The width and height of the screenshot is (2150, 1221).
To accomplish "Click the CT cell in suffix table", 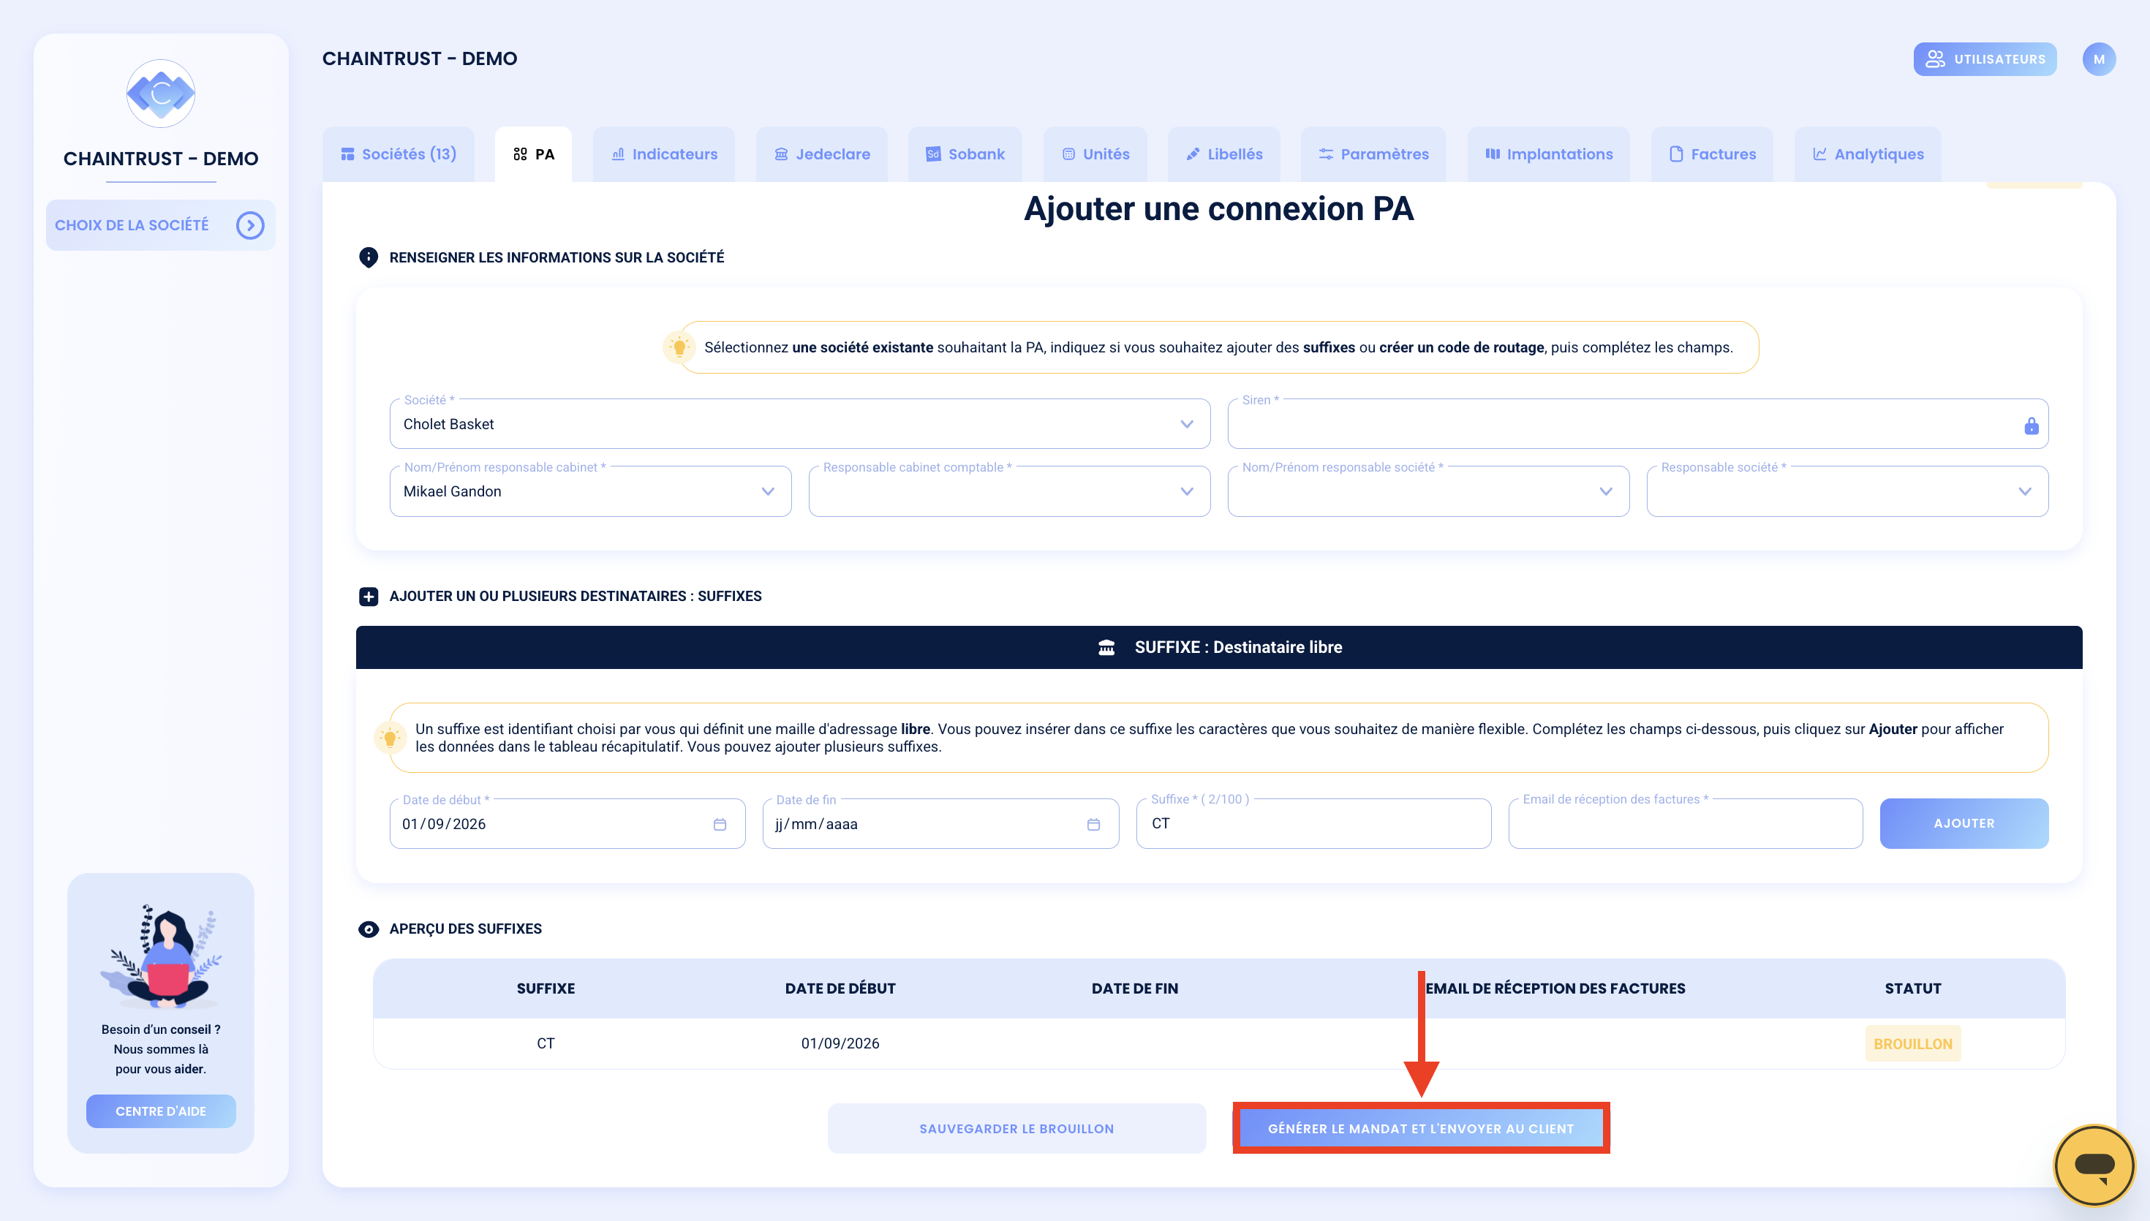I will click(546, 1043).
